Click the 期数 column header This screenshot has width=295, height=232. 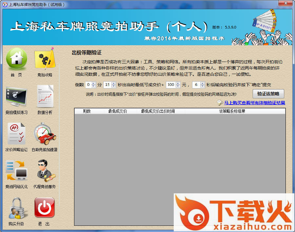click(x=87, y=111)
